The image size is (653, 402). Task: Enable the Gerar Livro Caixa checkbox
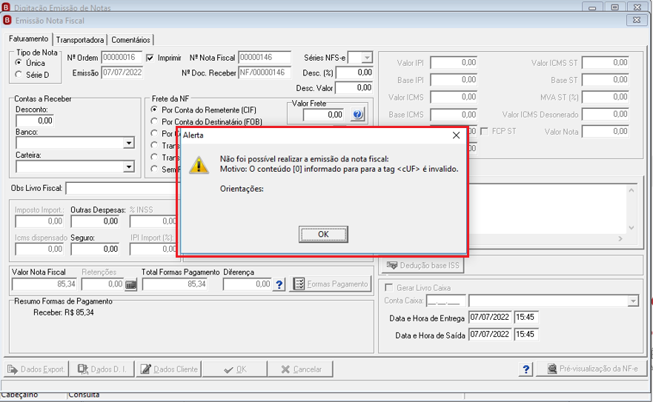point(389,287)
